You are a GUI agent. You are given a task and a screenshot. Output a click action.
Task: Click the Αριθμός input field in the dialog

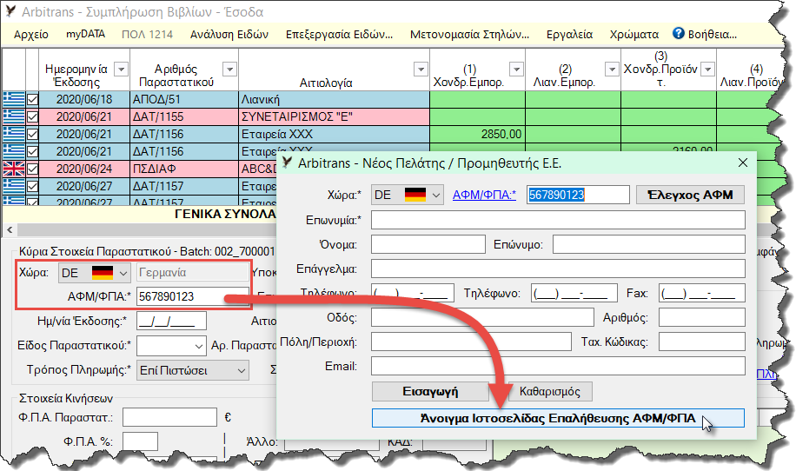702,318
